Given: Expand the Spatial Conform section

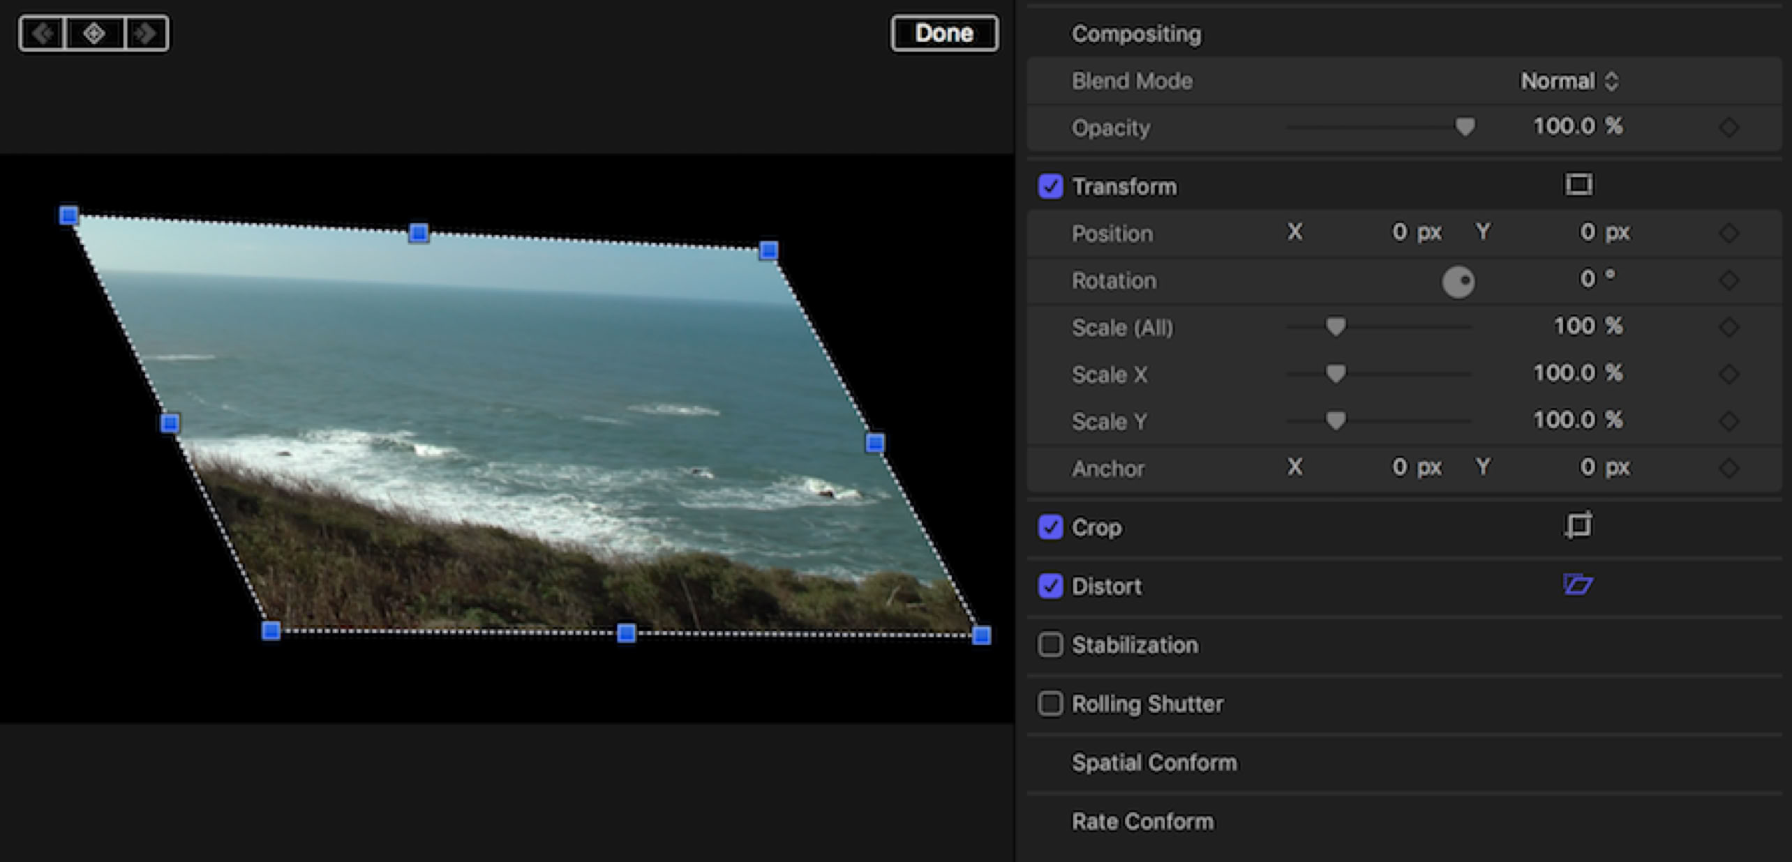Looking at the screenshot, I should (1154, 762).
